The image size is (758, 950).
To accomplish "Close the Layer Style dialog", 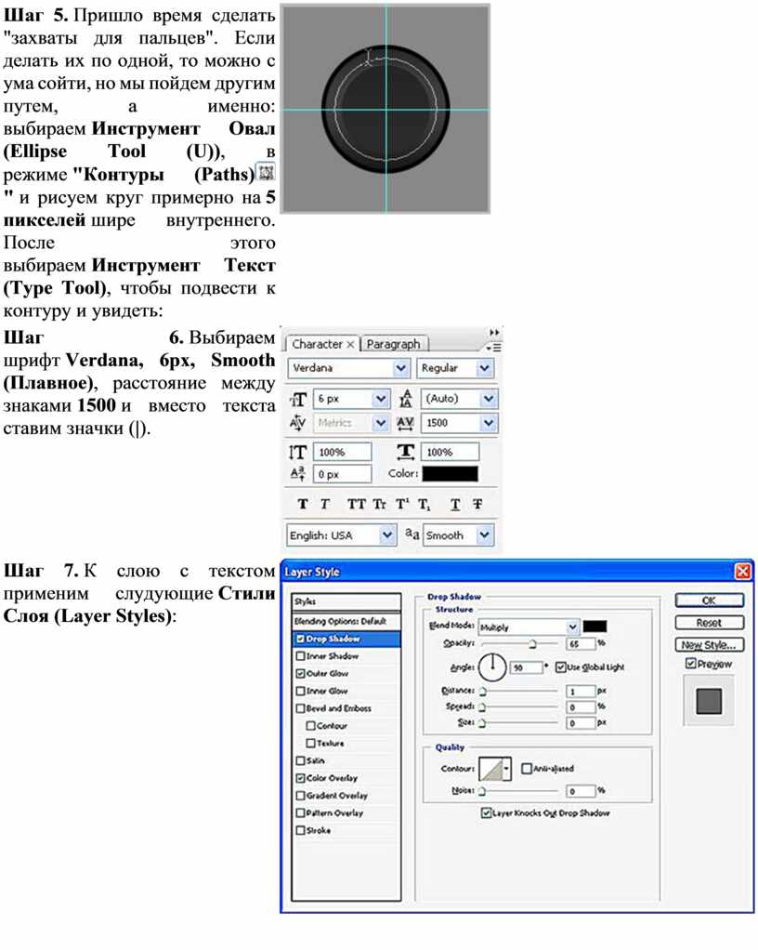I will tap(743, 572).
